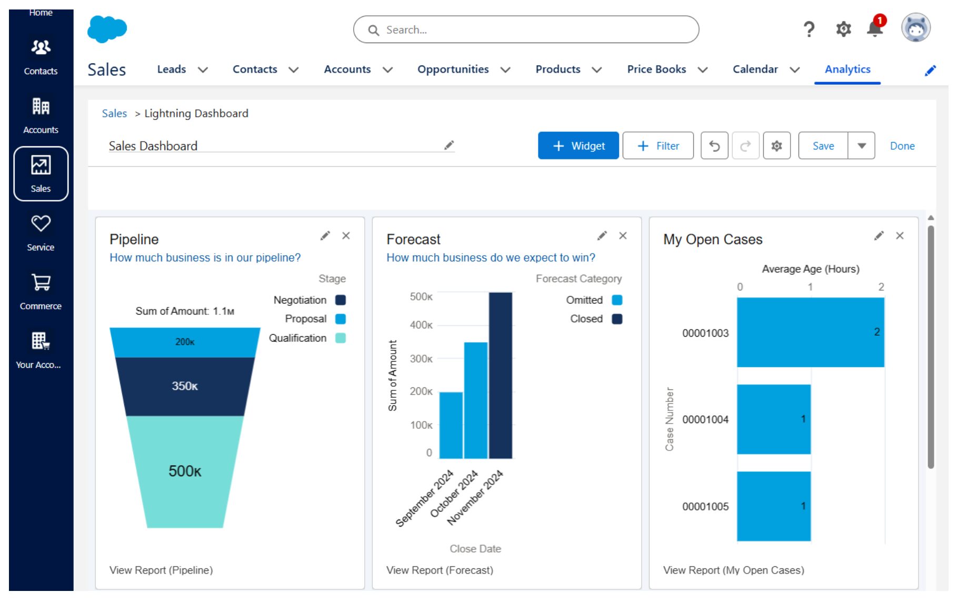Remove the Pipeline widget
Image resolution: width=958 pixels, height=602 pixels.
pyautogui.click(x=346, y=236)
